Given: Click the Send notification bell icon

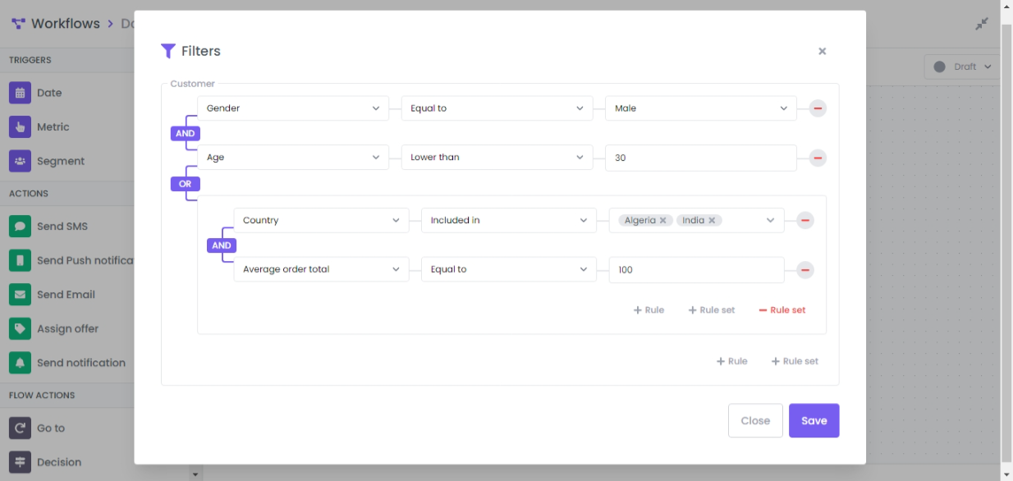Looking at the screenshot, I should 20,363.
